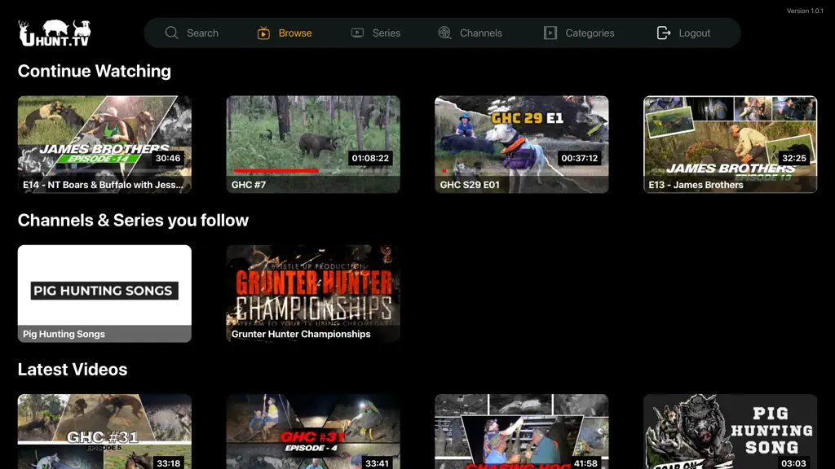The height and width of the screenshot is (469, 835).
Task: Click the 'GHC S29 E01' title text
Action: pyautogui.click(x=470, y=185)
